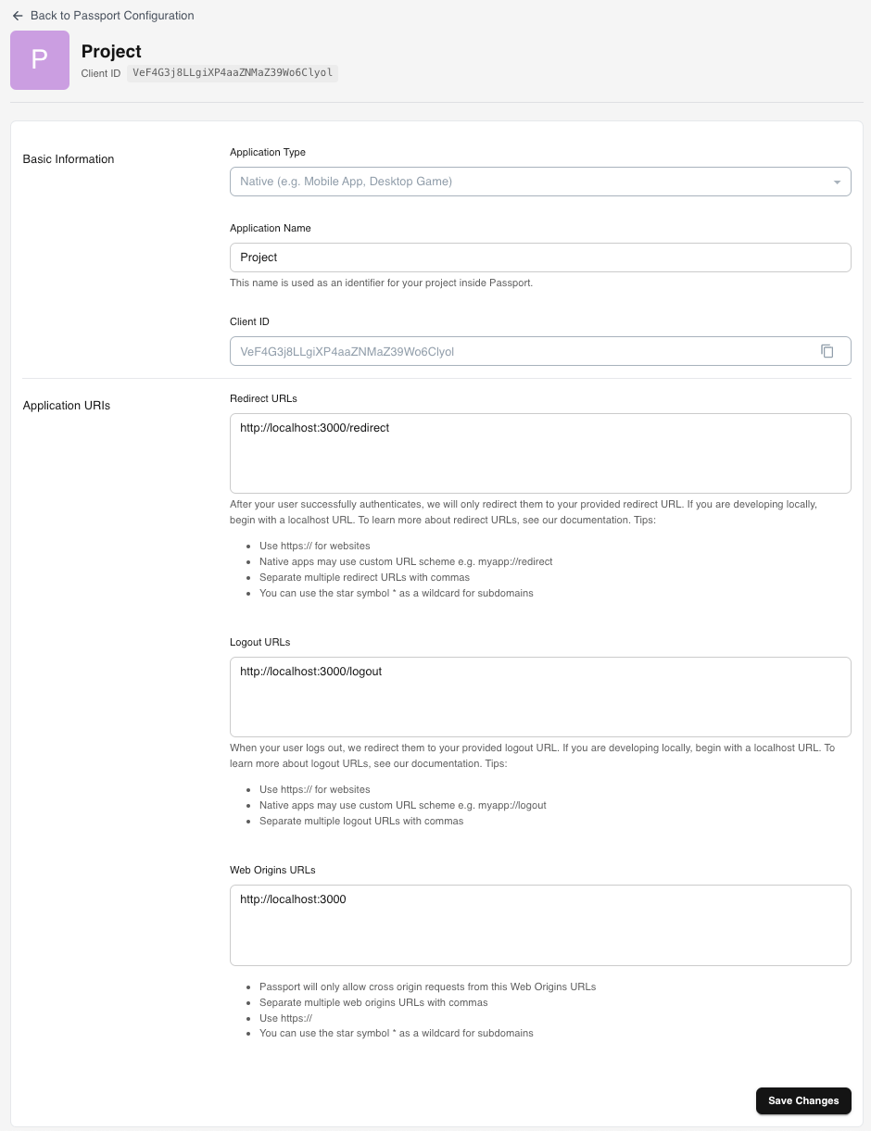This screenshot has height=1131, width=871.
Task: Click the Application URIs section label
Action: tap(66, 406)
